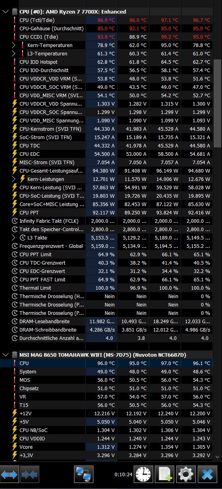Click the expand columns double-arrow icon
Viewport: 222px width, 489px height.
10,475
